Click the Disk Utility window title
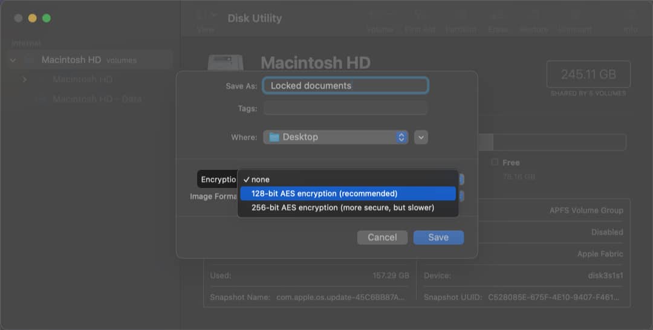 (x=255, y=18)
